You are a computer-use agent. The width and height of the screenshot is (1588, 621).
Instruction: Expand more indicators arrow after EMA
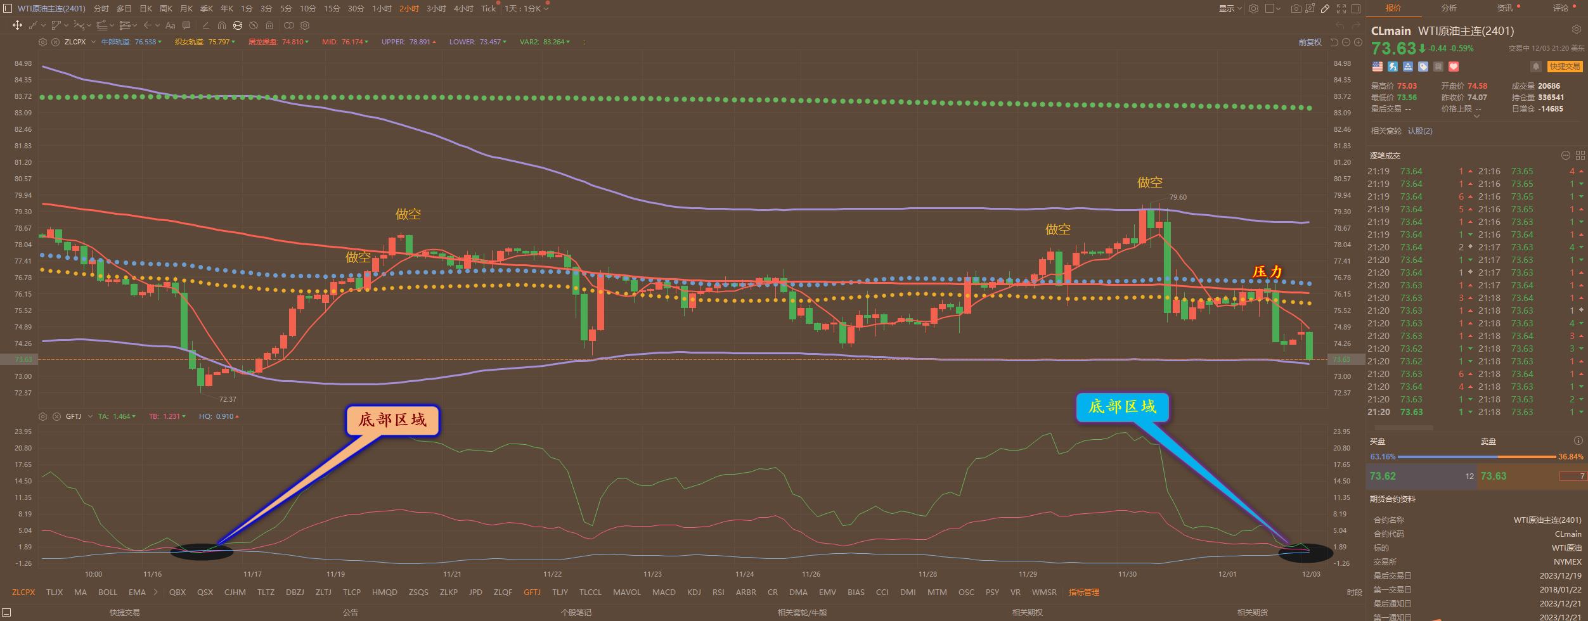[155, 592]
